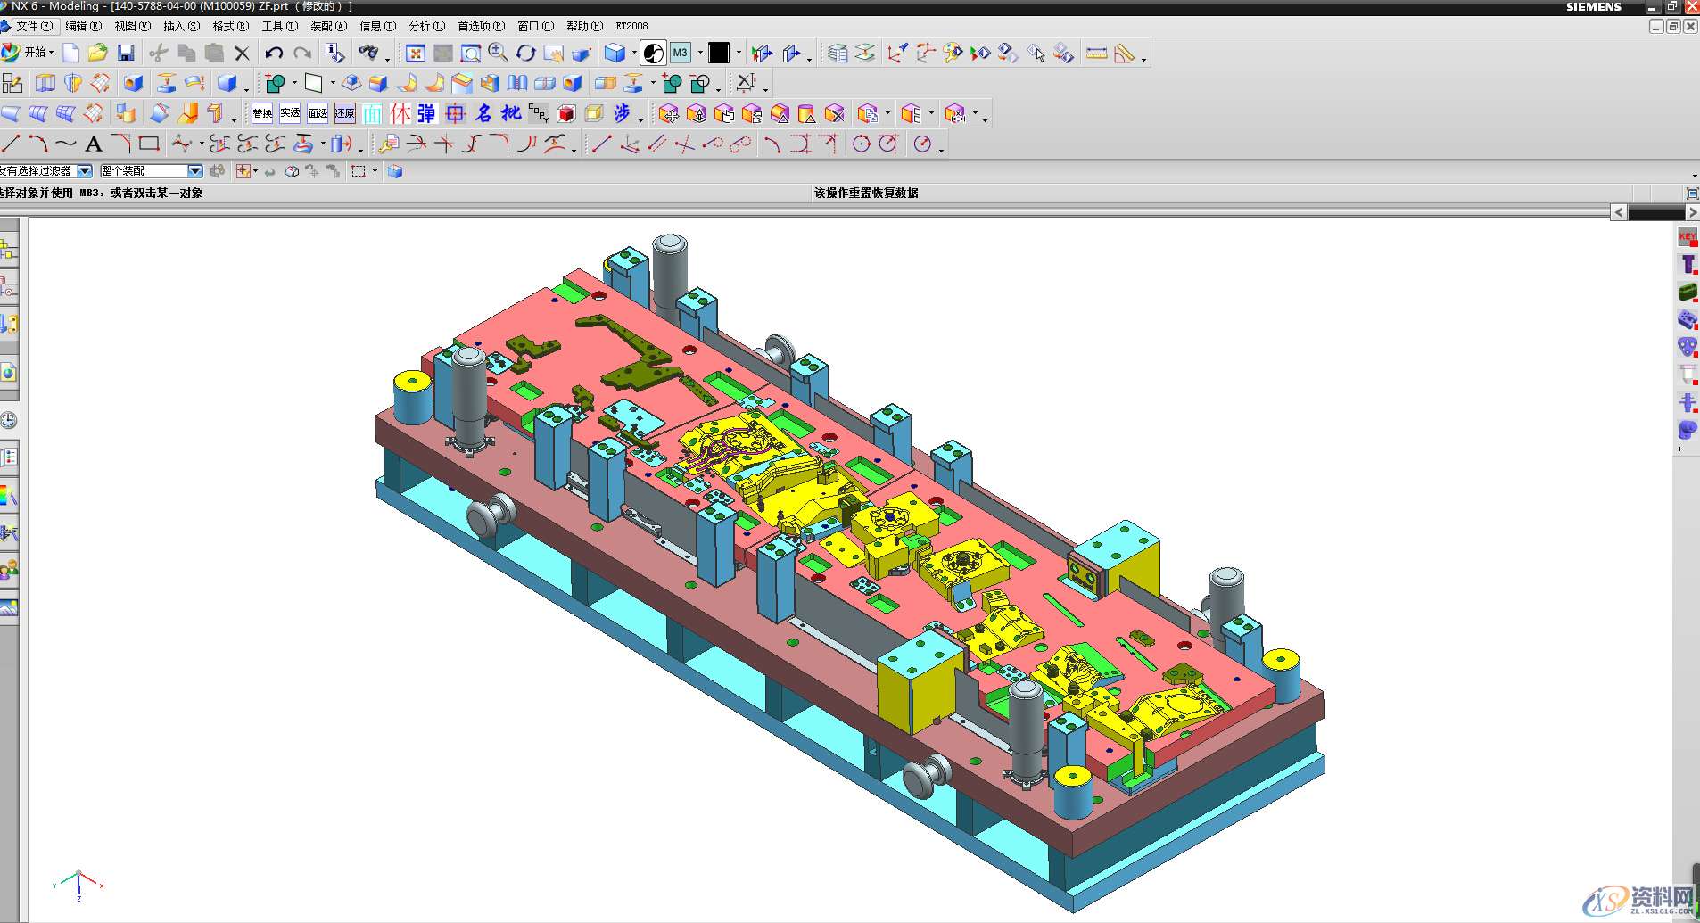Toggle the M3 button in toolbar
The height and width of the screenshot is (923, 1700).
click(x=681, y=54)
